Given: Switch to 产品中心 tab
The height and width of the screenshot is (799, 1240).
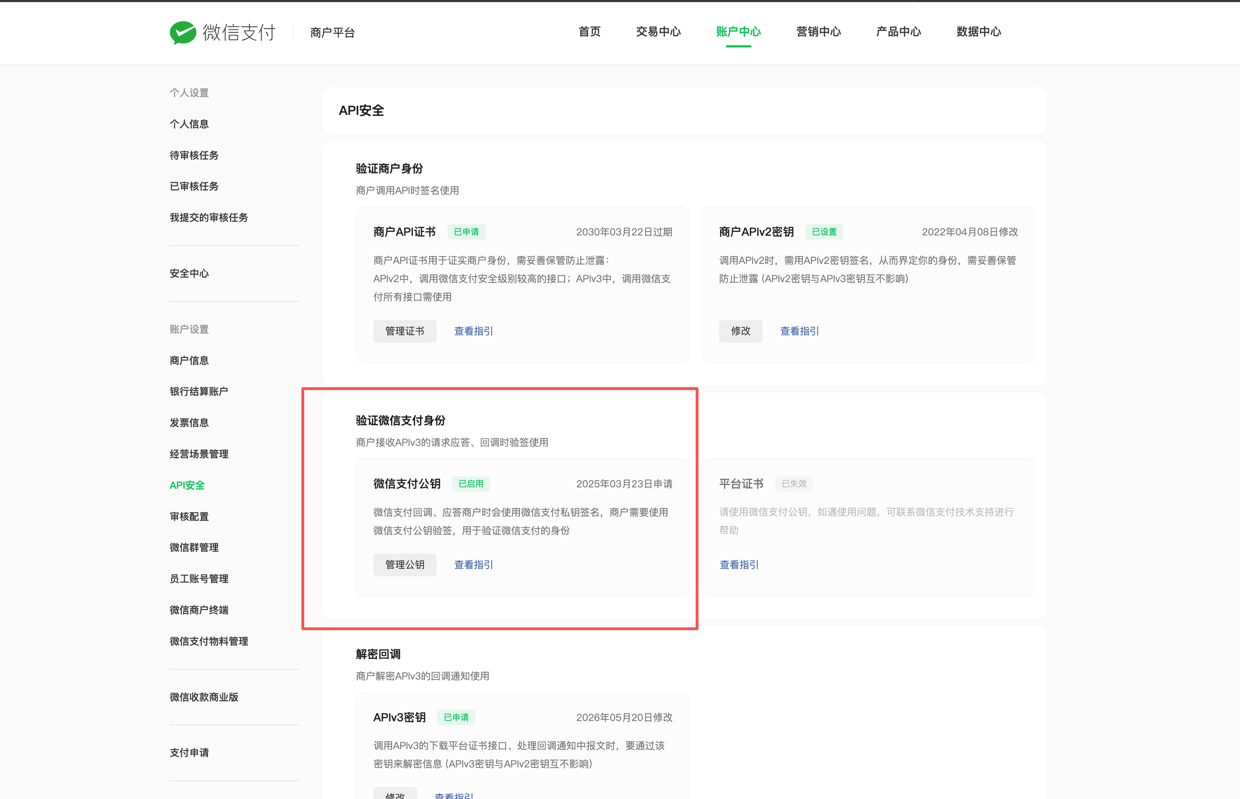Looking at the screenshot, I should (898, 32).
